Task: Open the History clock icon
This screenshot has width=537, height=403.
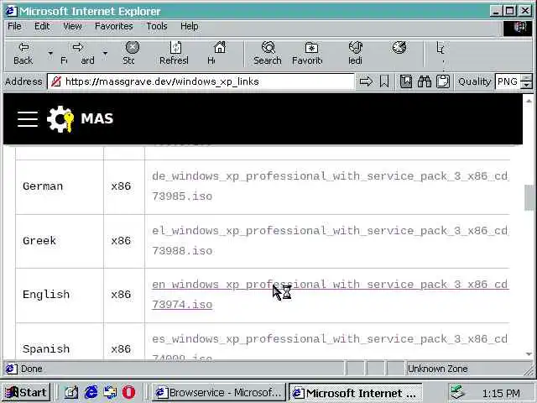Action: click(399, 48)
